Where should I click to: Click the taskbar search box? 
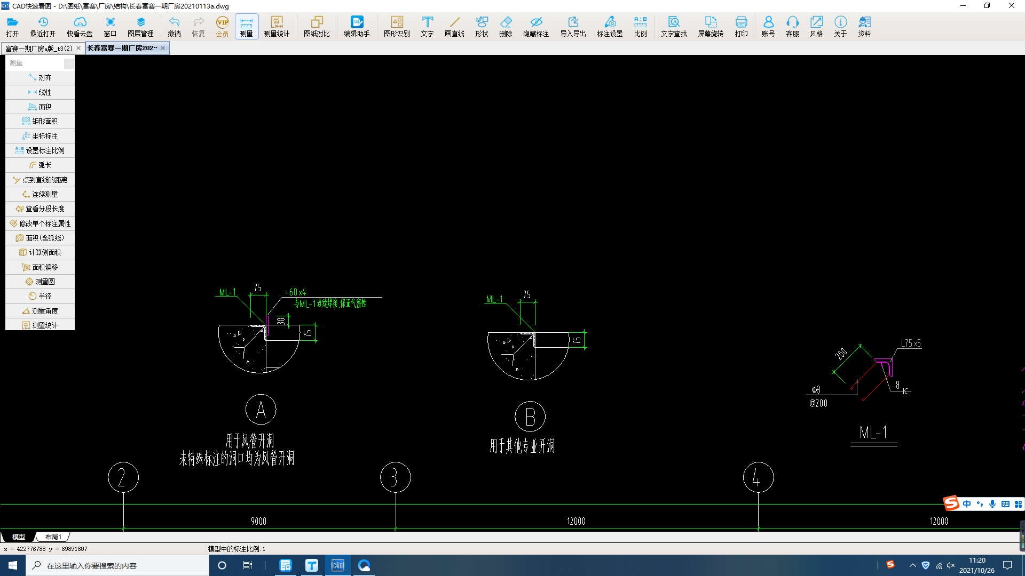(x=117, y=565)
